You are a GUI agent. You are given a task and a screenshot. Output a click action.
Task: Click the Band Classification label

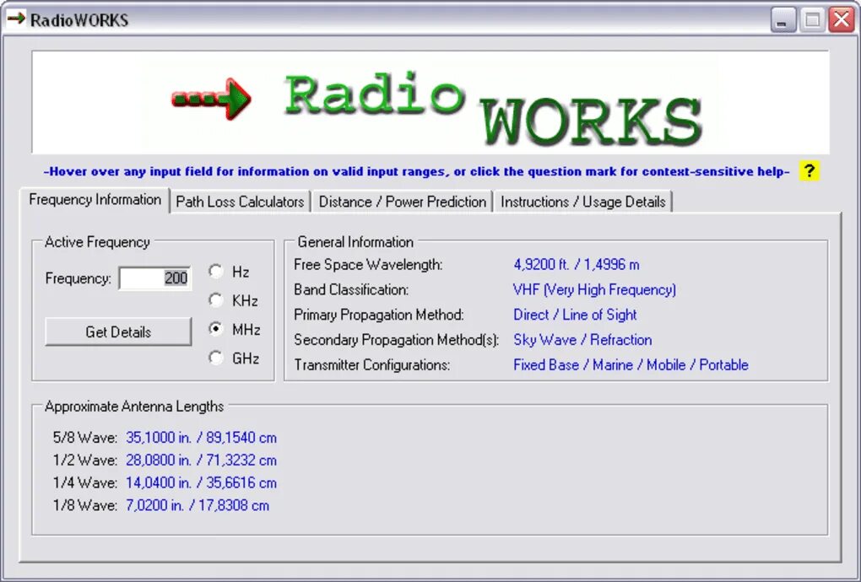(x=351, y=289)
